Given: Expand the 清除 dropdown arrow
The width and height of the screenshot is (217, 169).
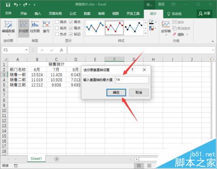Looking at the screenshot, I should 187,35.
